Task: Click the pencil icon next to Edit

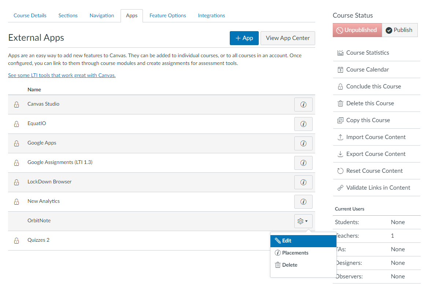Action: (278, 241)
